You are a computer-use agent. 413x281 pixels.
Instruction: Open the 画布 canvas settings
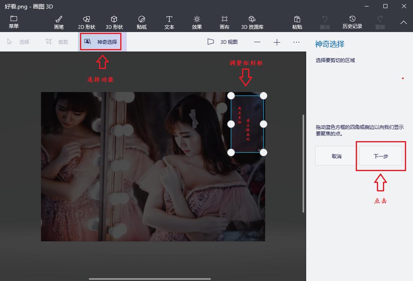224,21
